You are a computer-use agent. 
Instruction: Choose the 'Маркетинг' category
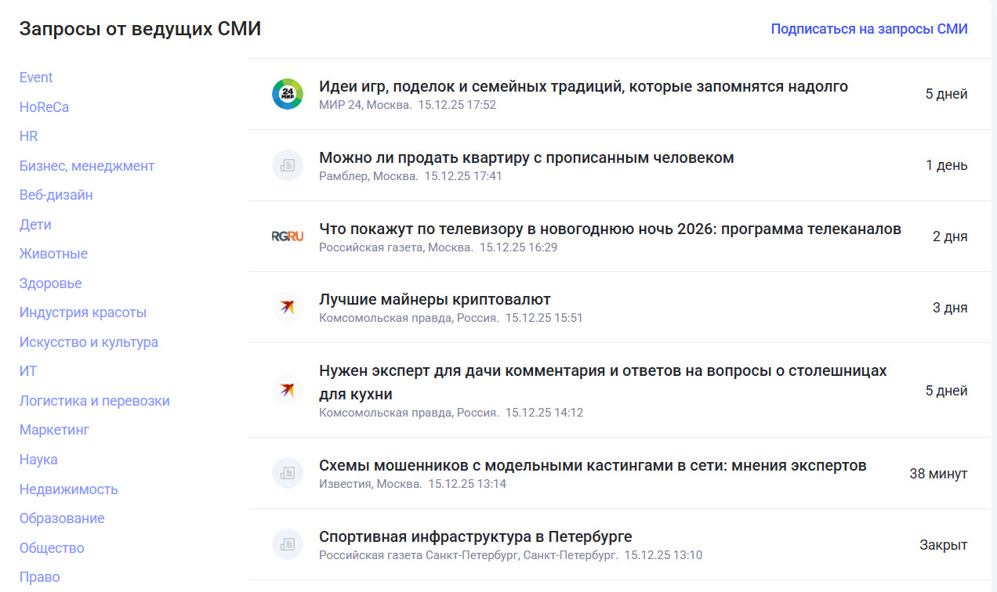coord(55,430)
